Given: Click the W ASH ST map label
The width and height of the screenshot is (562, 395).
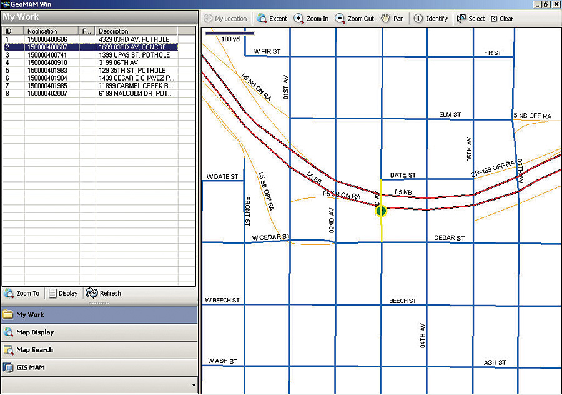Looking at the screenshot, I should pos(222,361).
